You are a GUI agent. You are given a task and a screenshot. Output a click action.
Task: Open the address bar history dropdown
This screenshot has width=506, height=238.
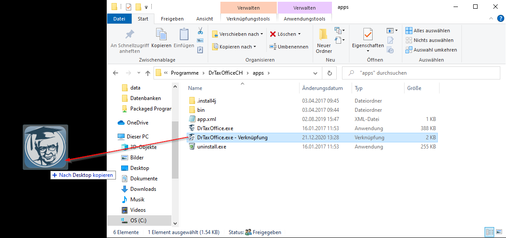[316, 73]
